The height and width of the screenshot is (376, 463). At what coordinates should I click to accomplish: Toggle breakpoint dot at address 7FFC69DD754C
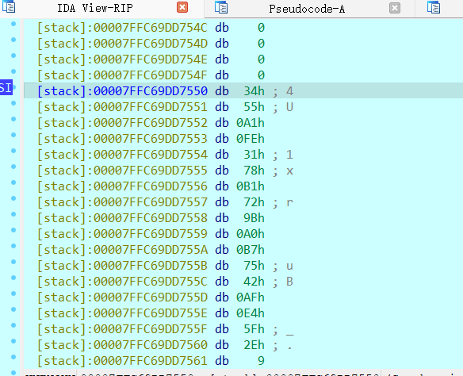coord(13,24)
